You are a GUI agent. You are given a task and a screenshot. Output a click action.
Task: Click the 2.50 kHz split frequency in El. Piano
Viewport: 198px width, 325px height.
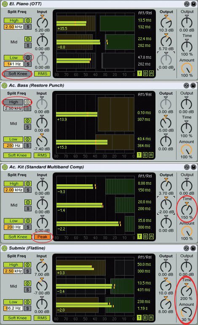tap(14, 27)
